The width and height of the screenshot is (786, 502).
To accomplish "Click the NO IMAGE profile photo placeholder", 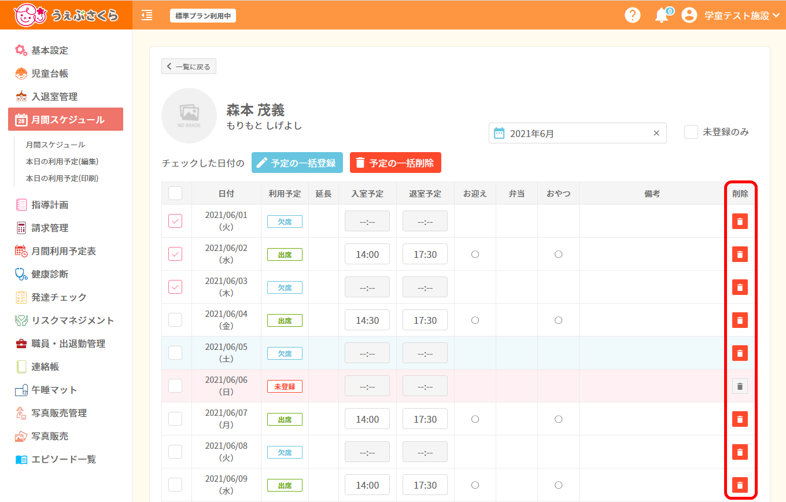I will pos(189,116).
